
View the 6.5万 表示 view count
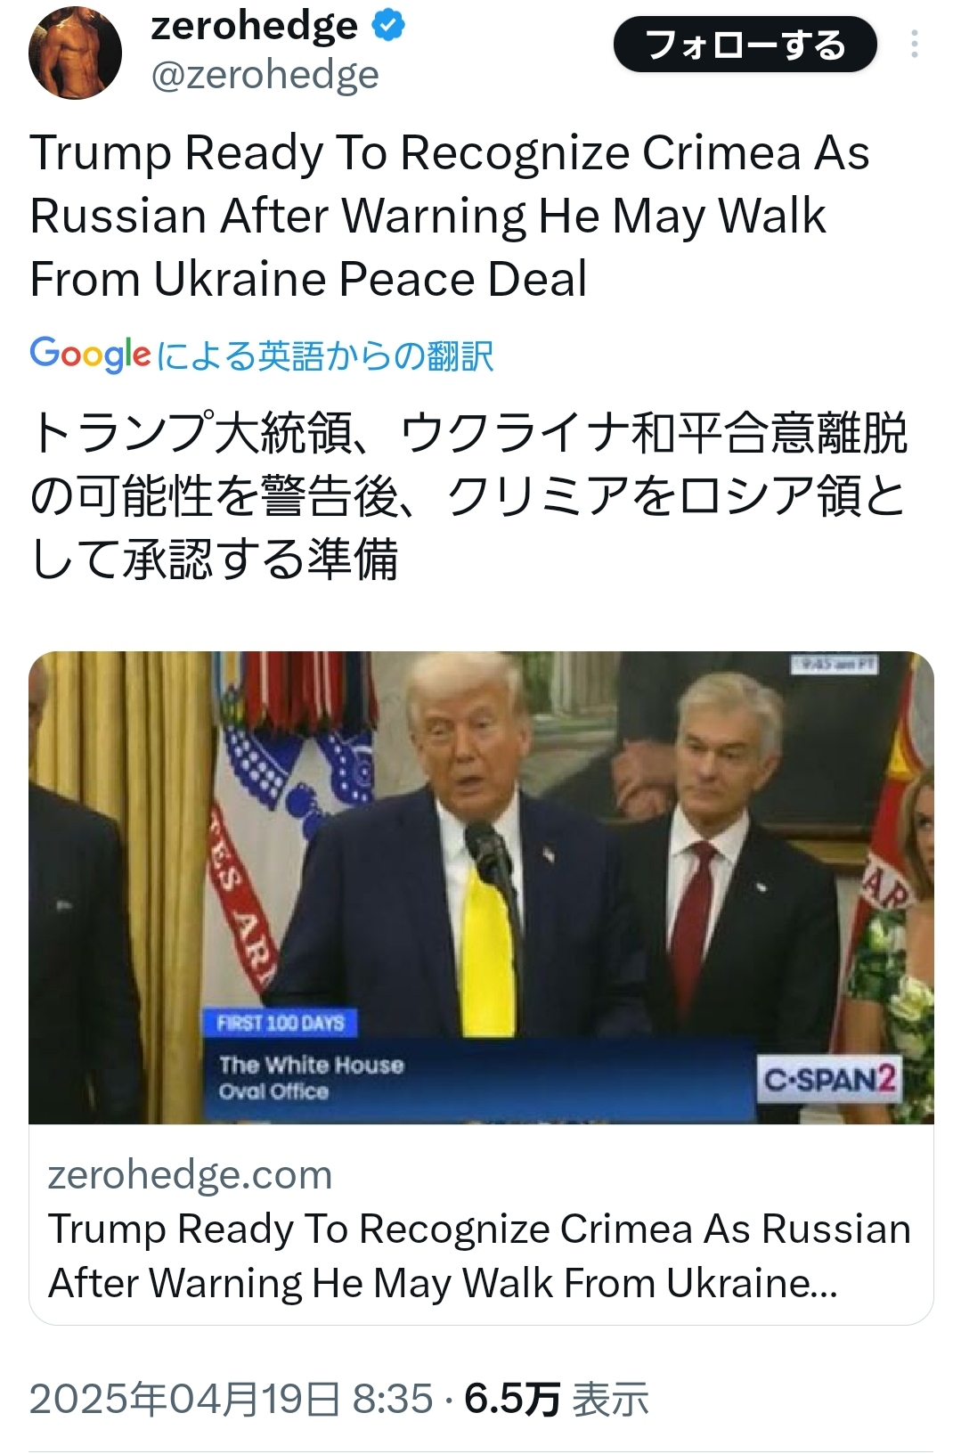pyautogui.click(x=557, y=1399)
